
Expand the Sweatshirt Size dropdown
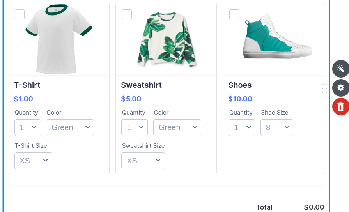click(143, 161)
